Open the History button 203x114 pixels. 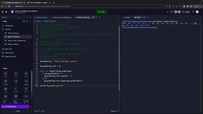point(115,111)
